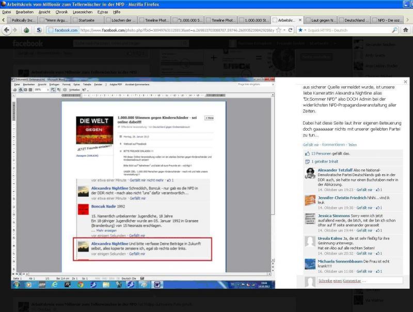
Task: Click the green toolbar icon beside navigation arrows
Action: coord(26,30)
